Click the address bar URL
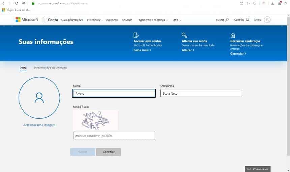 tap(63, 3)
